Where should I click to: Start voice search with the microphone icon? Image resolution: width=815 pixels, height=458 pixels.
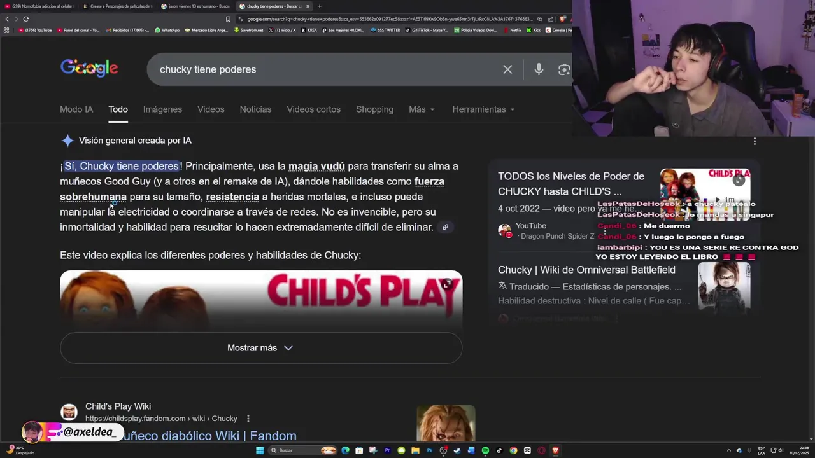539,69
